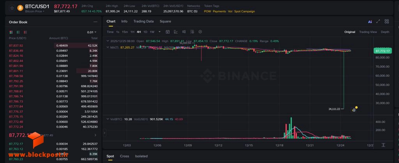399x163 pixels.
Task: Collapse the Vol(BTC) indicator legend chevron
Action: coord(108,119)
